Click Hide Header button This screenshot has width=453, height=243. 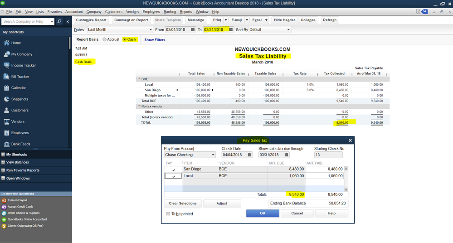coord(285,20)
